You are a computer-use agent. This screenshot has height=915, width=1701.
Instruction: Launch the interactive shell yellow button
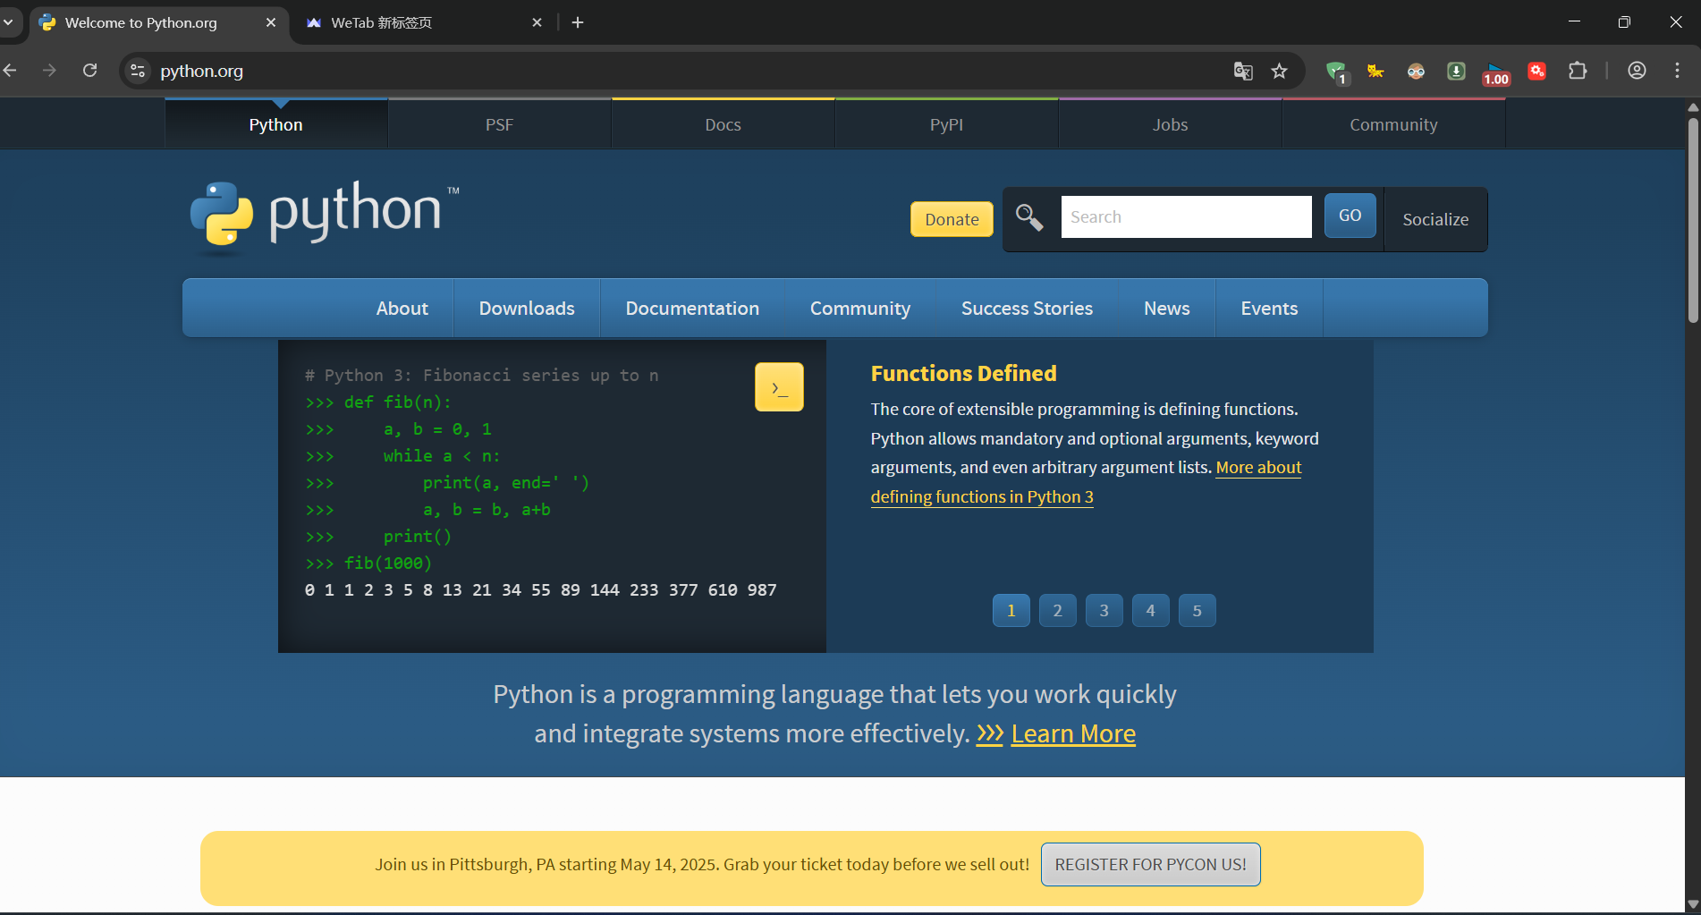779,387
